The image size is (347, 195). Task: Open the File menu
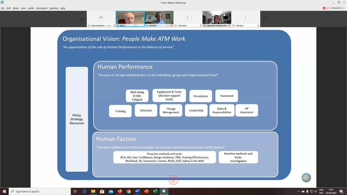pyautogui.click(x=3, y=8)
